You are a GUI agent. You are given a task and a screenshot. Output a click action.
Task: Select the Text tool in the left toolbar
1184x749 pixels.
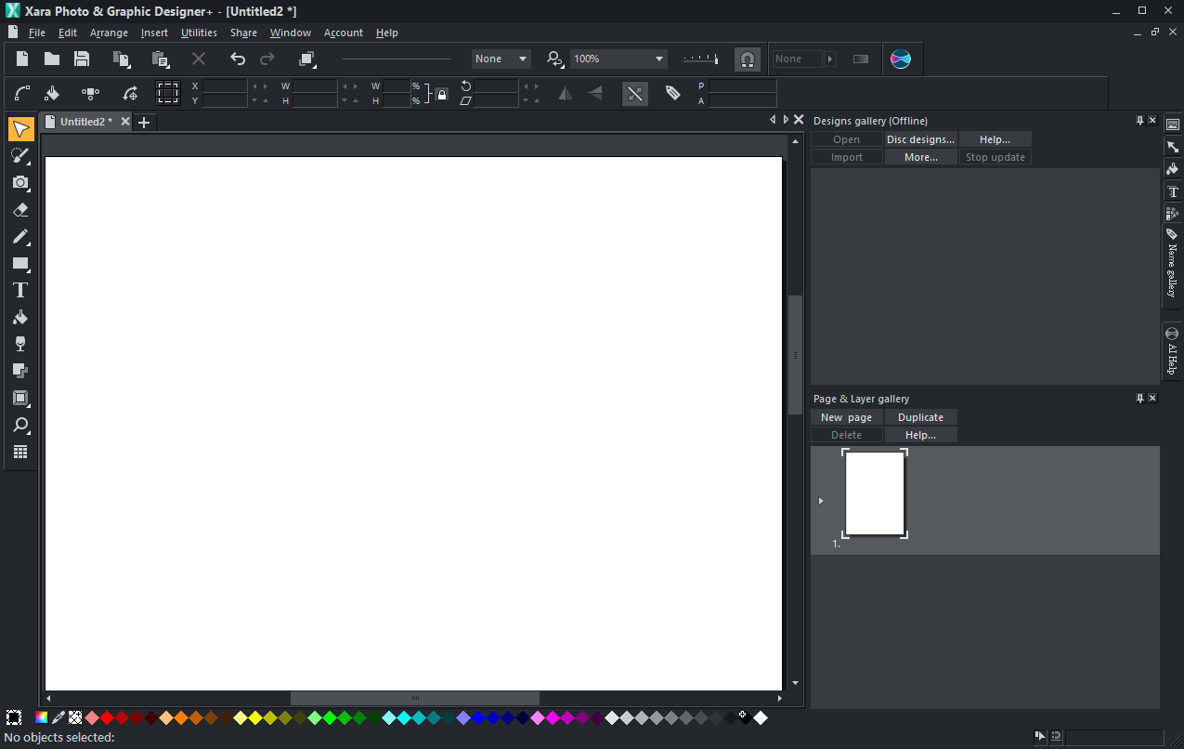[20, 290]
